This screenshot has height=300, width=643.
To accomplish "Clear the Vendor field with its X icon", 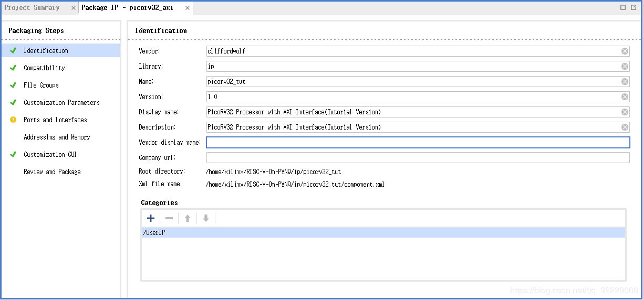I will 625,51.
